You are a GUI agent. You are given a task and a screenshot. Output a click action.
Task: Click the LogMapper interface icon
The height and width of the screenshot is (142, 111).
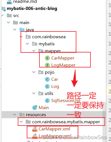[x=47, y=65]
